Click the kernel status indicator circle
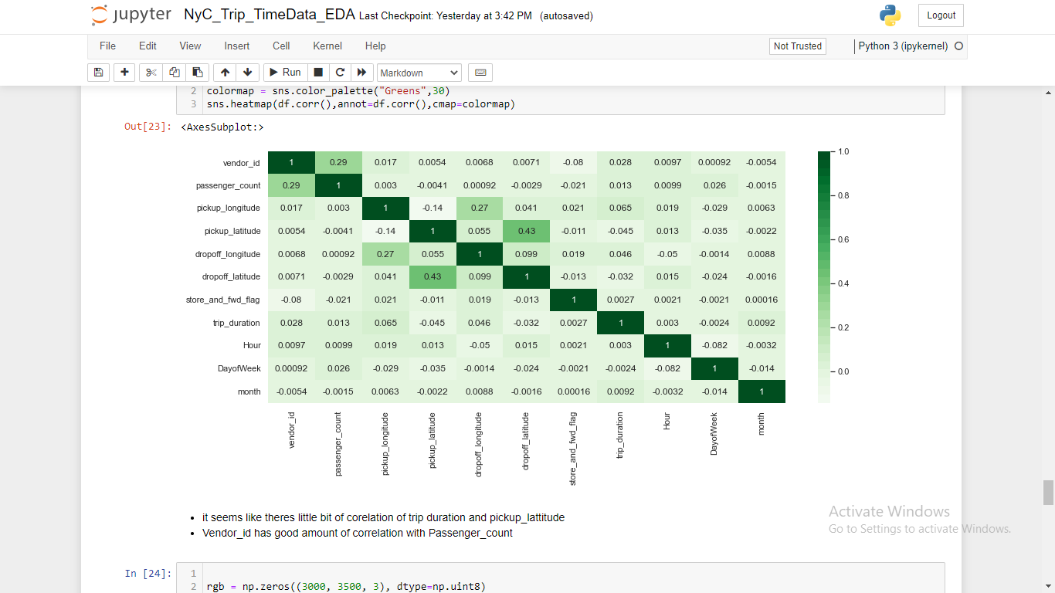1055x593 pixels. click(958, 46)
